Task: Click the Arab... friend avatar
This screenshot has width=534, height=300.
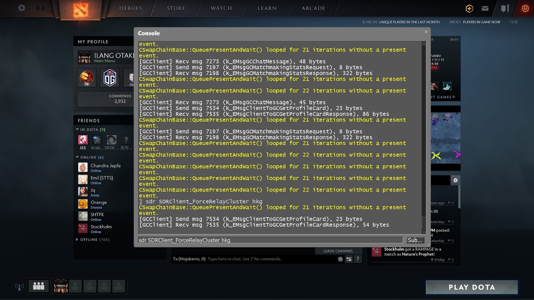Action: pyautogui.click(x=97, y=140)
